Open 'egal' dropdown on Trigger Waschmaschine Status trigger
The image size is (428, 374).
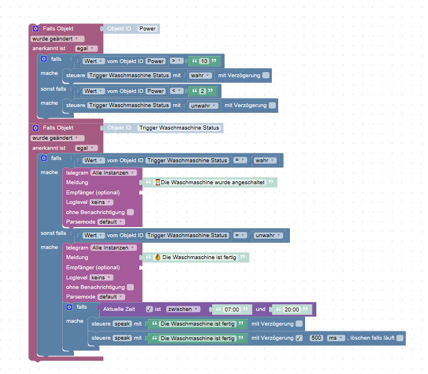click(x=86, y=148)
